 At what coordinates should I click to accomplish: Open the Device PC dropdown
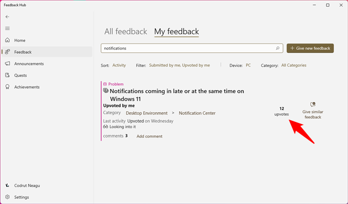248,65
